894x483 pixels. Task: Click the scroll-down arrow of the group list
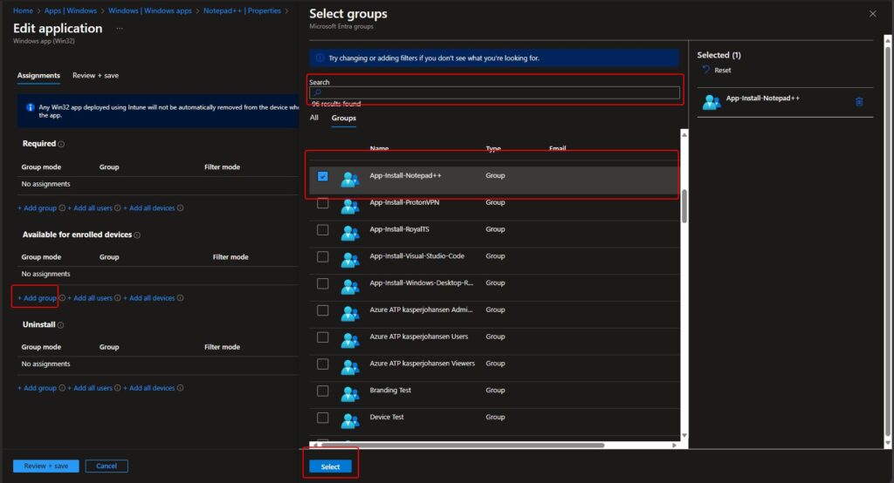[684, 436]
